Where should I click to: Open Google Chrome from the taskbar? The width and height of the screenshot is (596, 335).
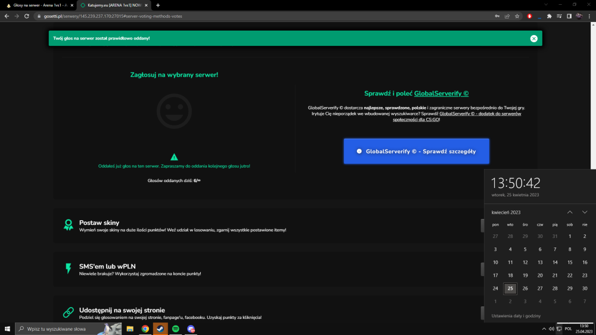[x=145, y=328]
